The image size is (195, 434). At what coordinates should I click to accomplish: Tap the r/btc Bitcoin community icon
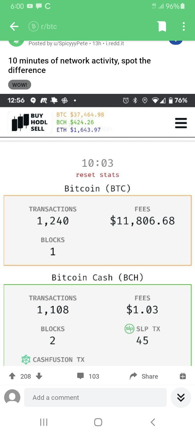[34, 26]
